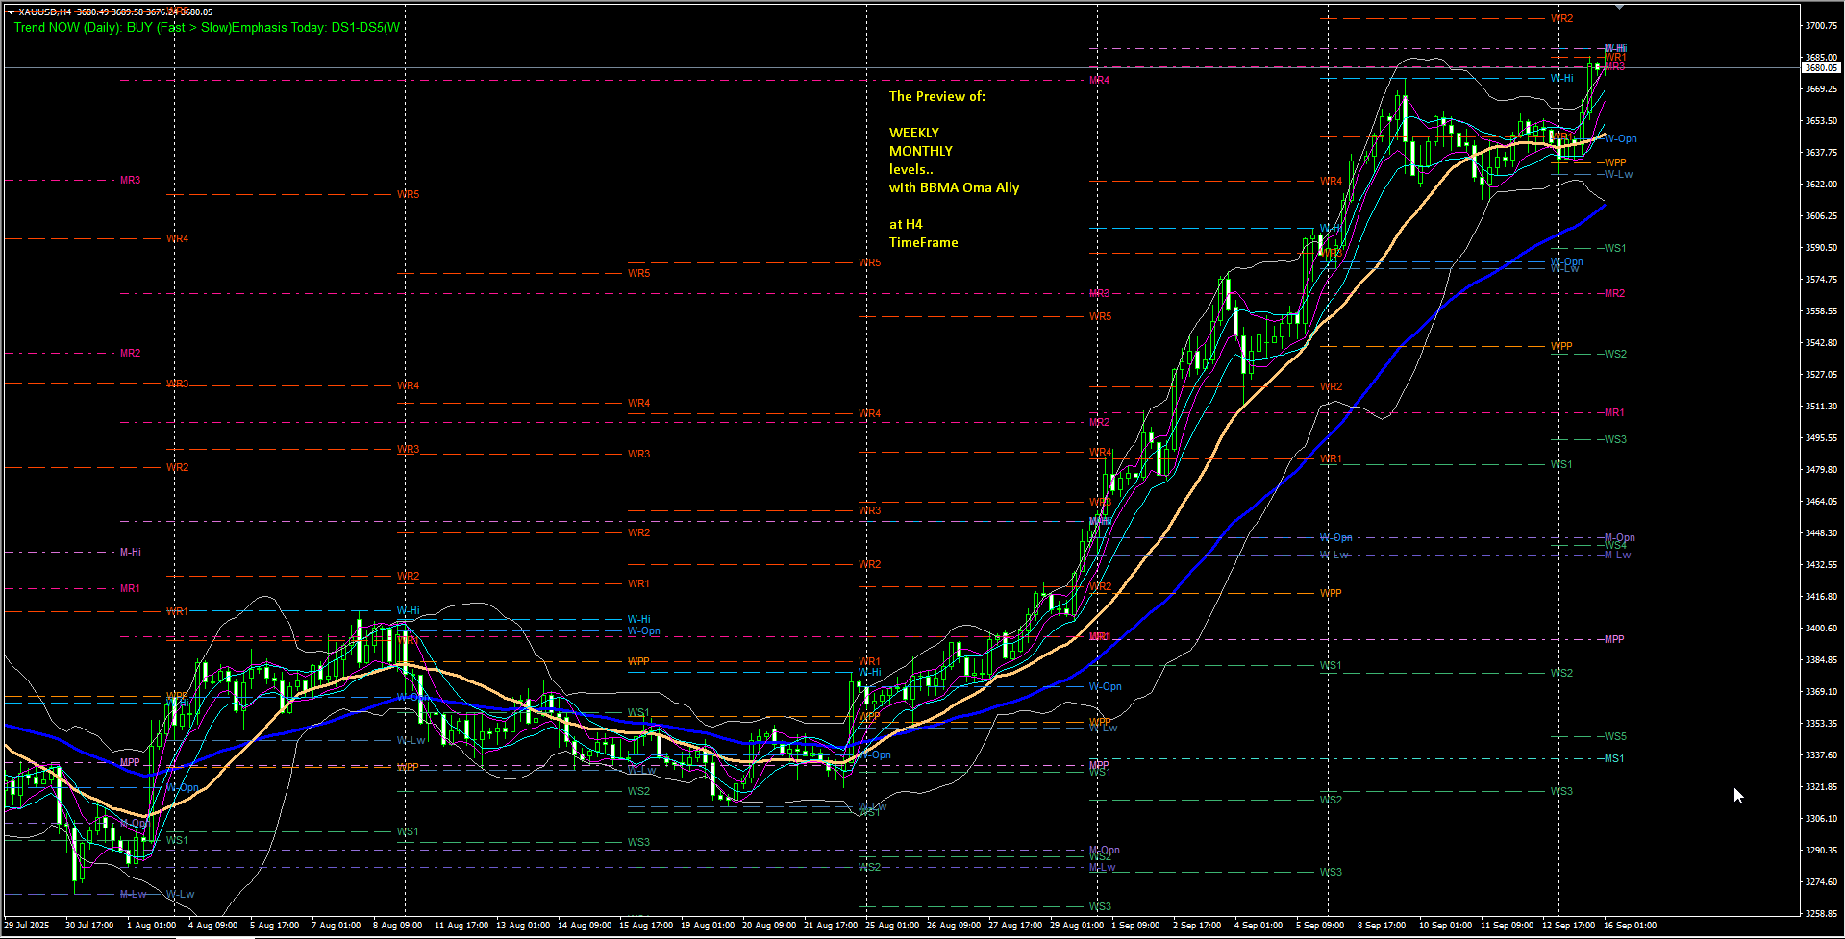Viewport: 1845px width, 939px height.
Task: Click 3527.00 on the price axis
Action: pyautogui.click(x=1821, y=374)
